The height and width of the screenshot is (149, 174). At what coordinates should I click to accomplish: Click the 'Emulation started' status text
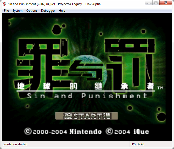15,144
